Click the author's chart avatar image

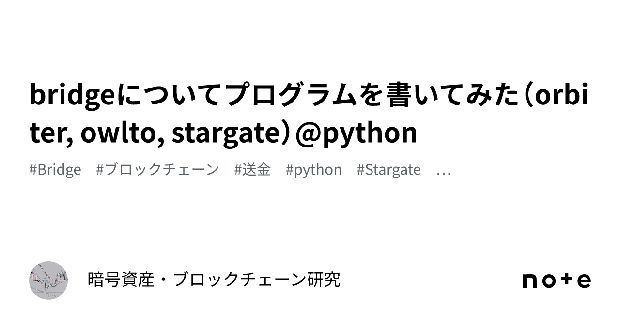pyautogui.click(x=48, y=280)
